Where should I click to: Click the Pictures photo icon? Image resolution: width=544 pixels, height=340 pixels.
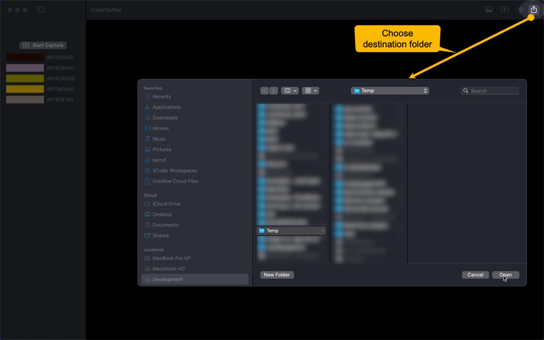tap(147, 149)
